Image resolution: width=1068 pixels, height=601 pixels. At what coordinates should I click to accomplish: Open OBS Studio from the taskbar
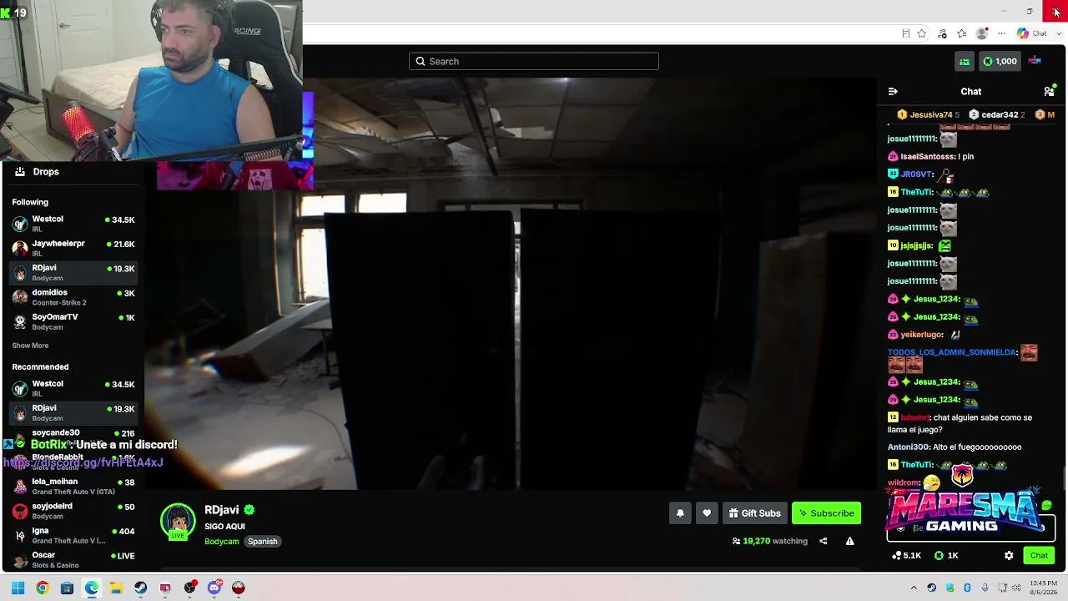click(x=189, y=588)
